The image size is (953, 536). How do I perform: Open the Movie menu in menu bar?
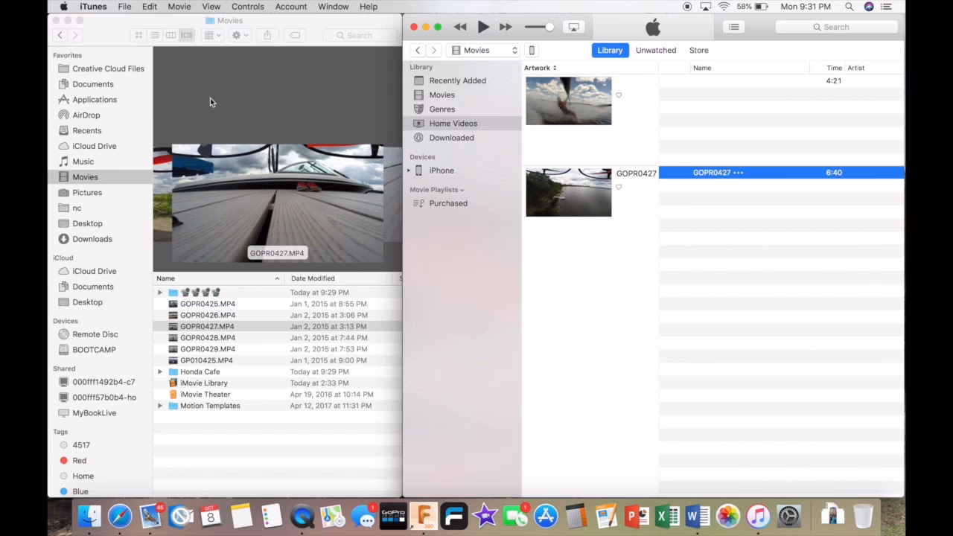tap(179, 7)
